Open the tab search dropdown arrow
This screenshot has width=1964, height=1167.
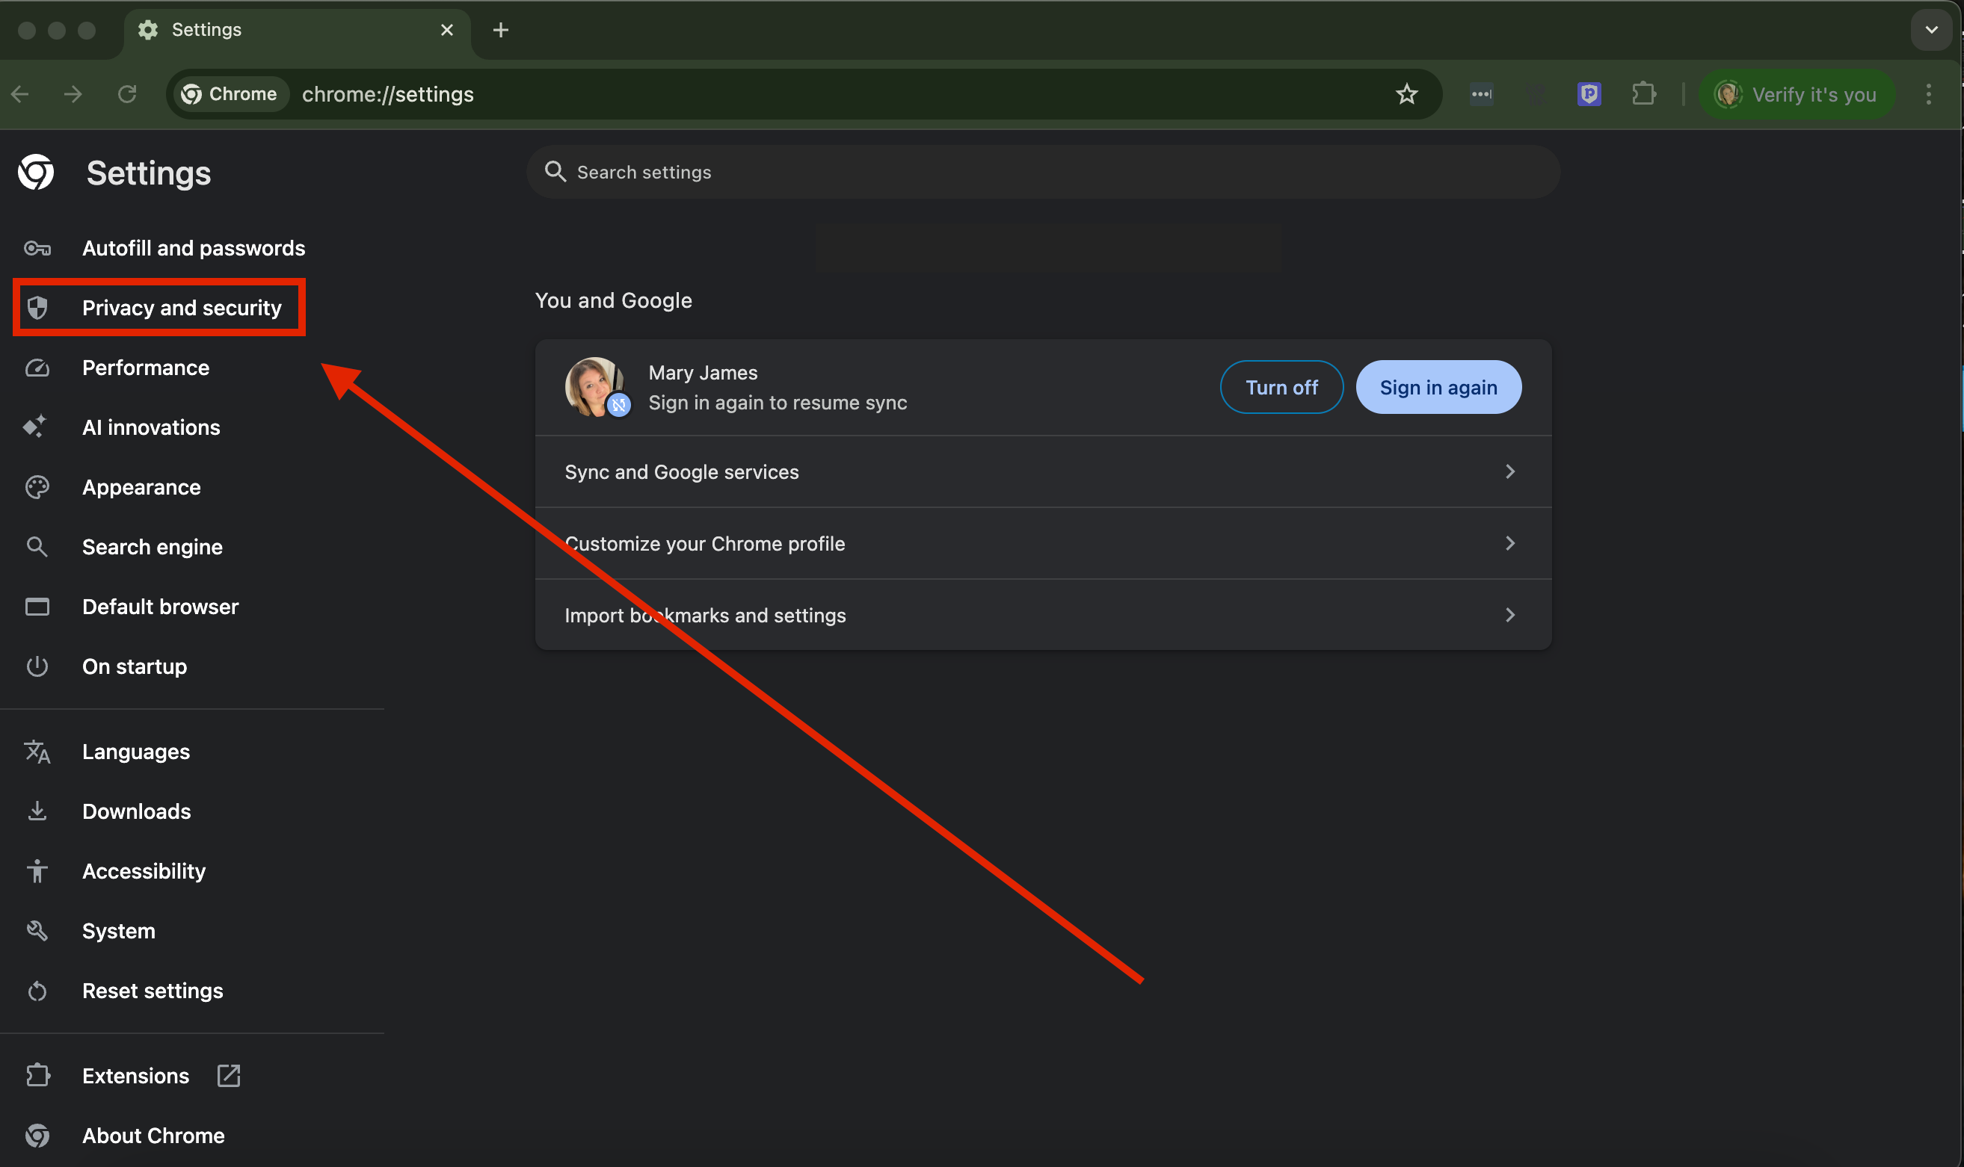click(x=1930, y=30)
